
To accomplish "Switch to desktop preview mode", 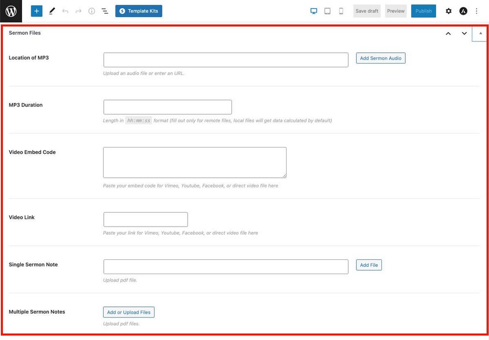I will [x=313, y=11].
